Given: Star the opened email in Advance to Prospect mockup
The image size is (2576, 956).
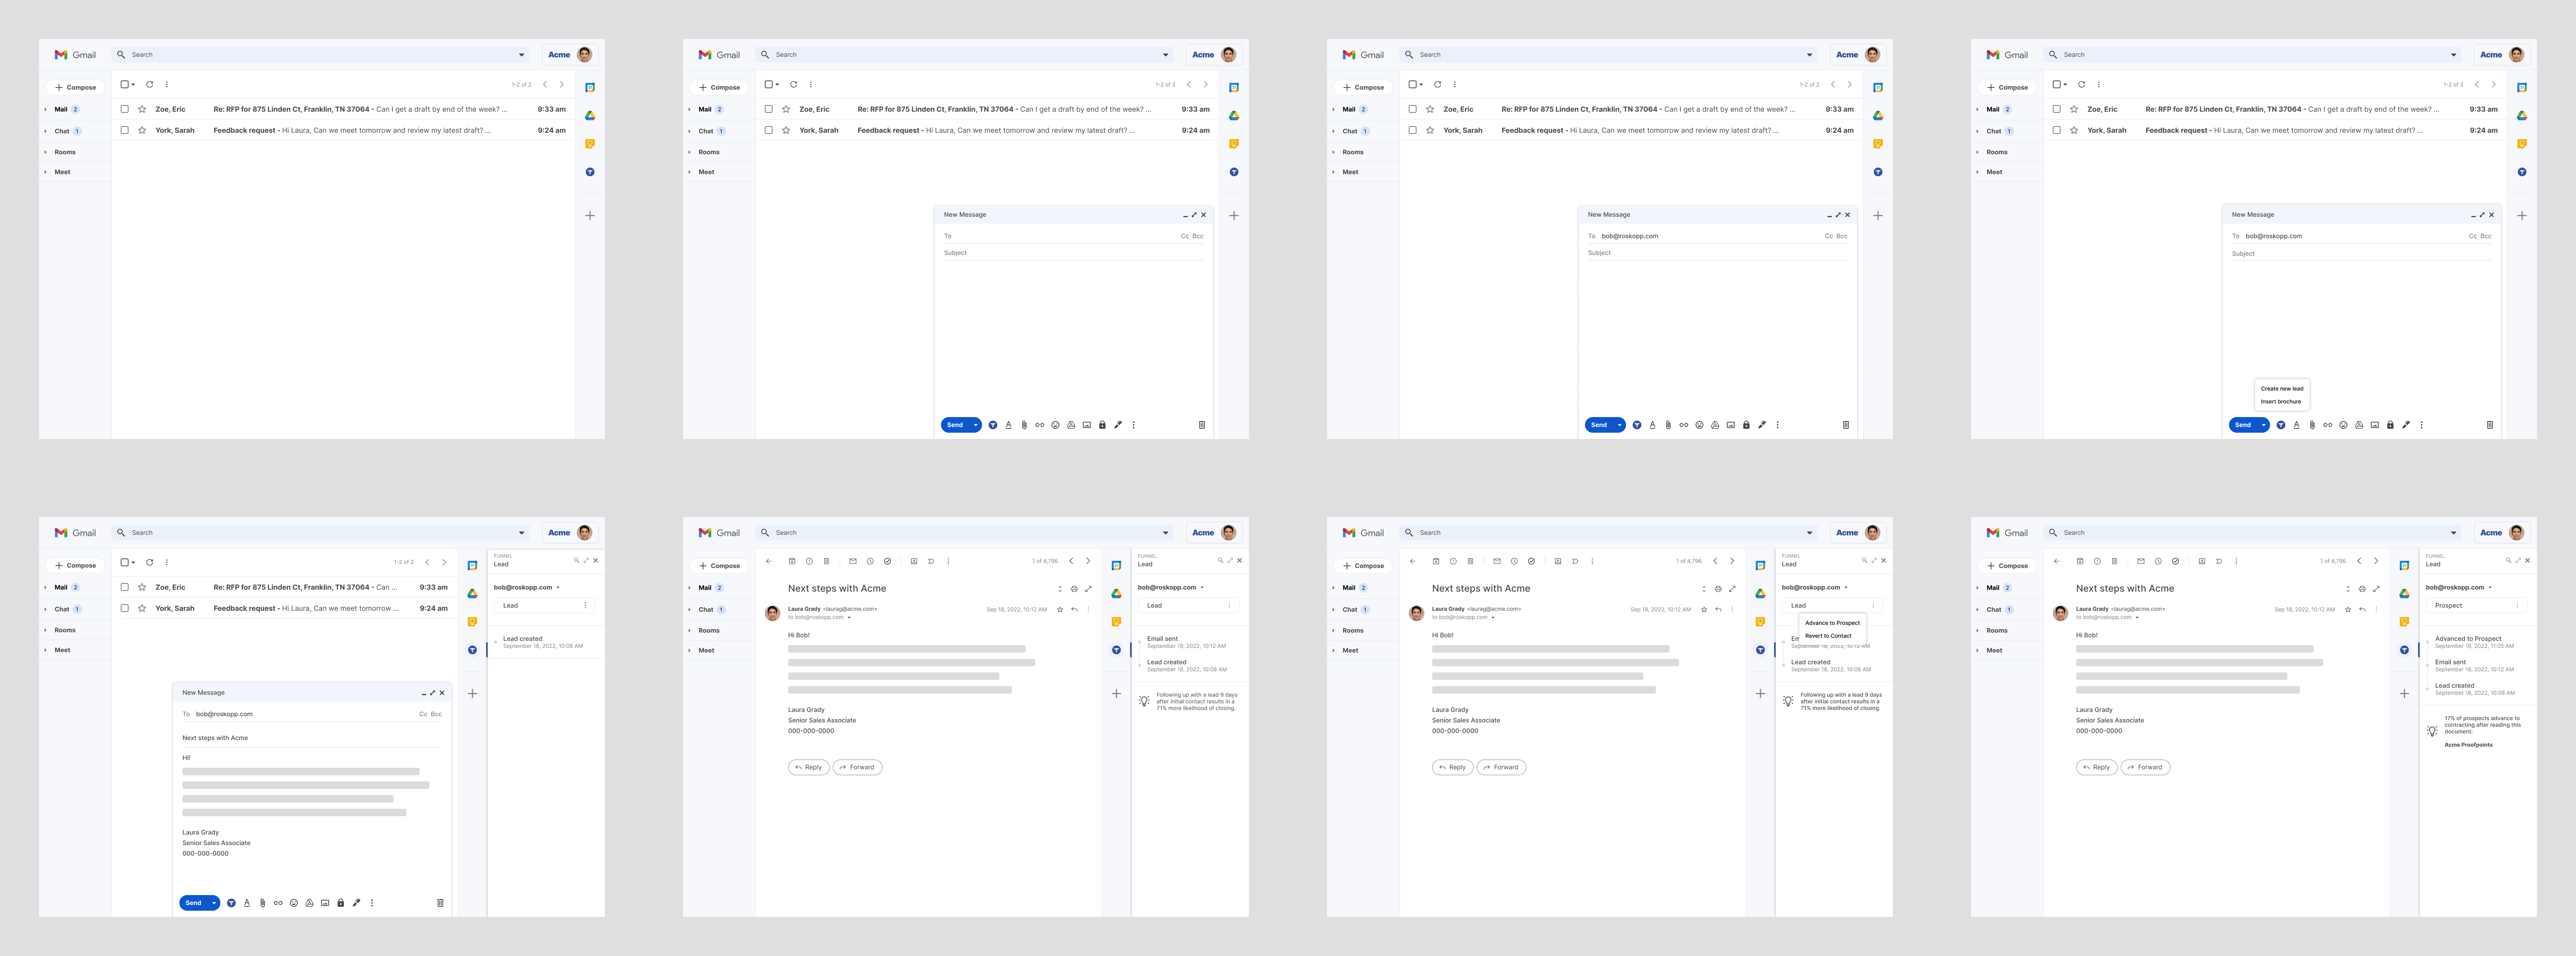Looking at the screenshot, I should 1704,609.
